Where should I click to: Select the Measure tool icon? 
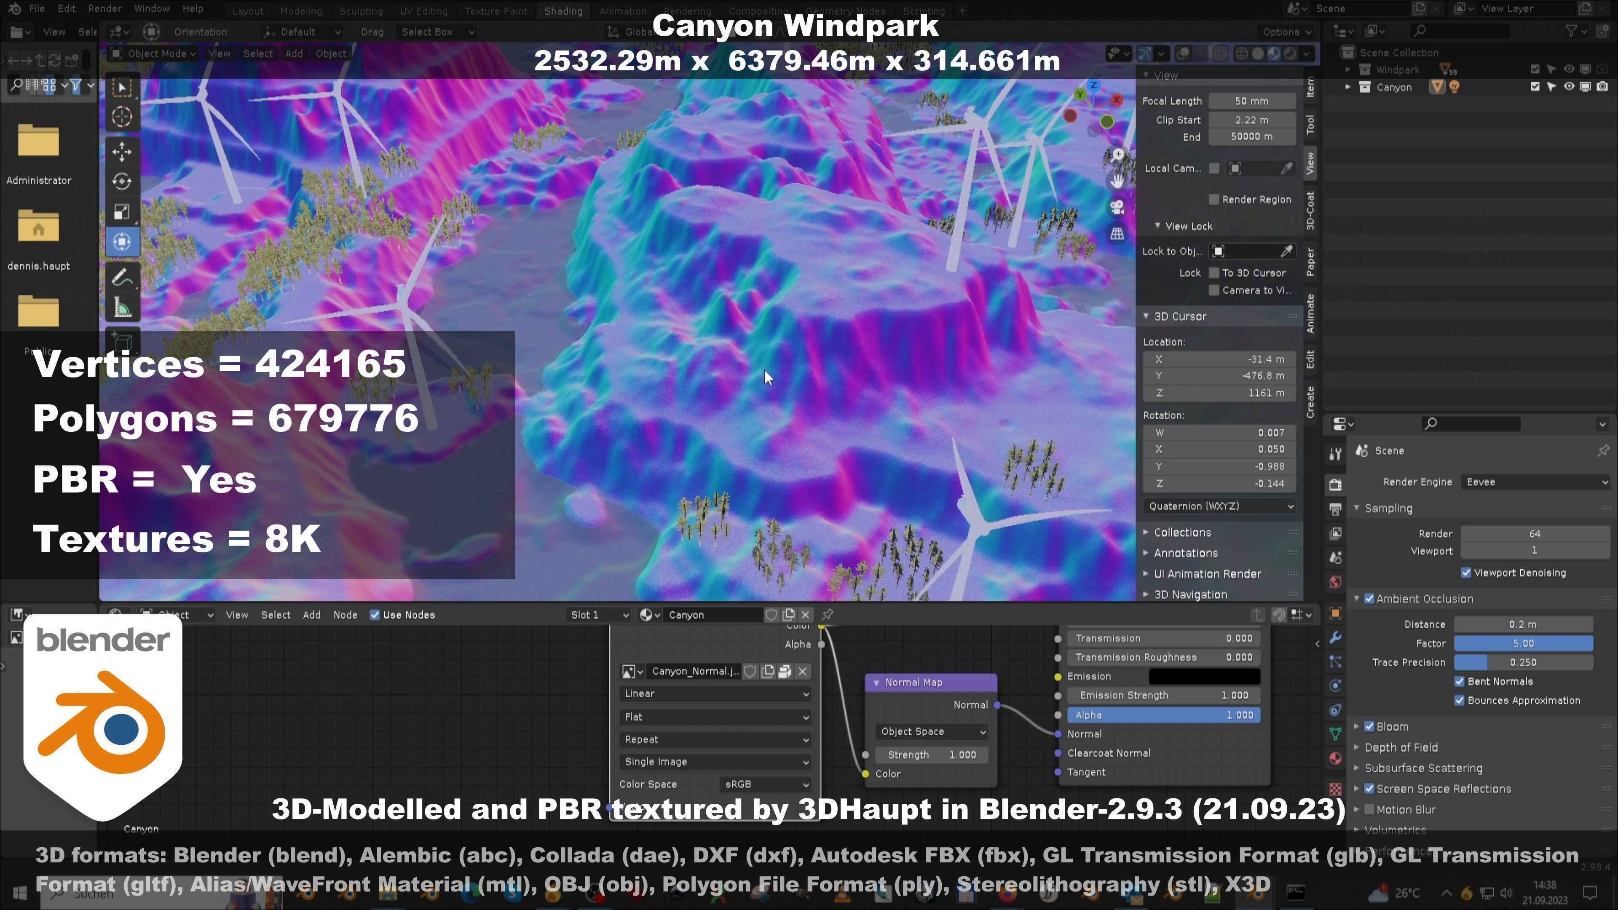click(122, 308)
